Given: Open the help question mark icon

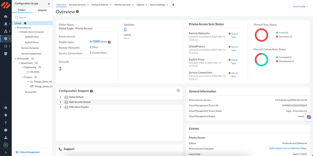Looking at the screenshot, I should click(6, 122).
